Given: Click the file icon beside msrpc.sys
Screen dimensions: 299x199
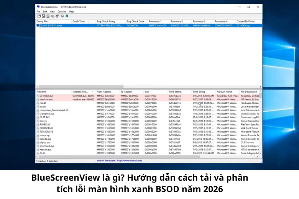Looking at the screenshot, I should tap(38, 135).
